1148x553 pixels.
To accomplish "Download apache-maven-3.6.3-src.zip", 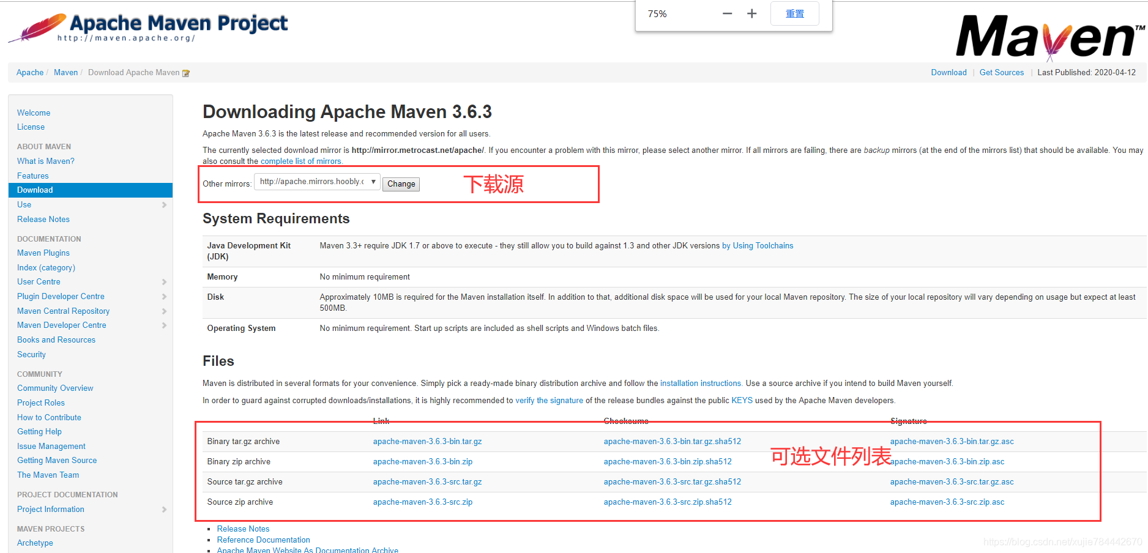I will [423, 502].
